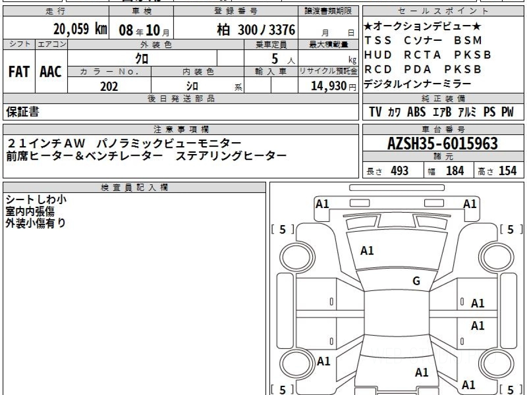This screenshot has height=395, width=527.
Task: Click the A1 mark on the hood
Action: point(367,251)
